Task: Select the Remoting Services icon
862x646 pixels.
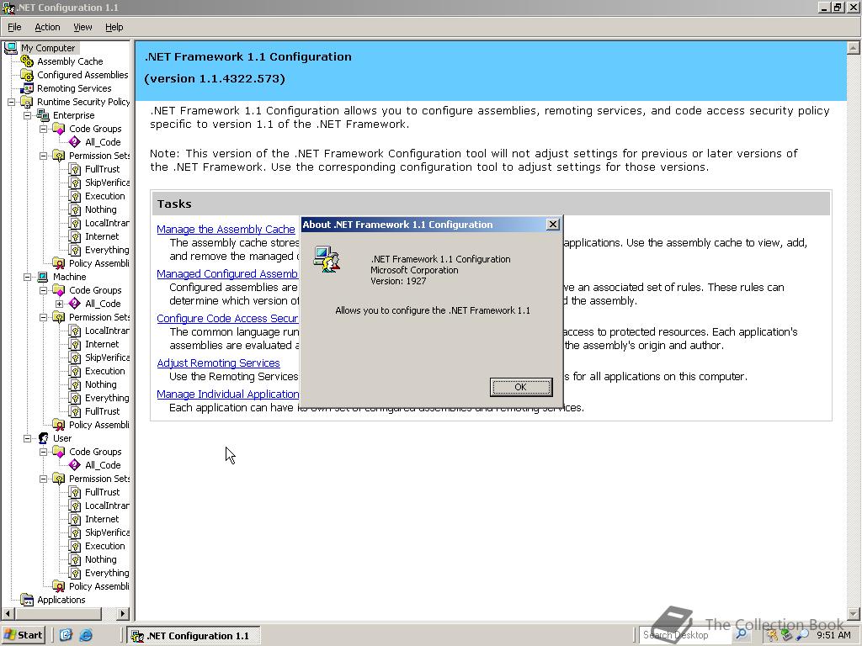Action: pyautogui.click(x=27, y=88)
